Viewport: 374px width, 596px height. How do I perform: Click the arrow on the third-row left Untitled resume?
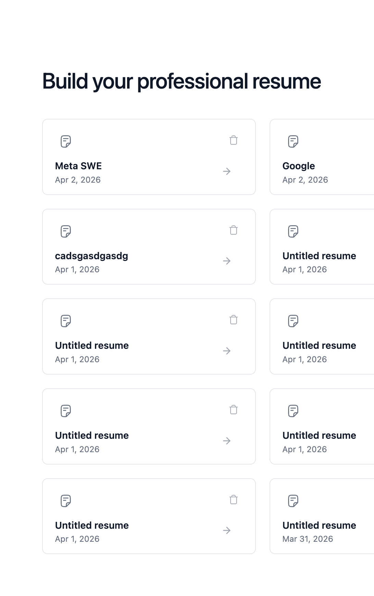coord(227,351)
